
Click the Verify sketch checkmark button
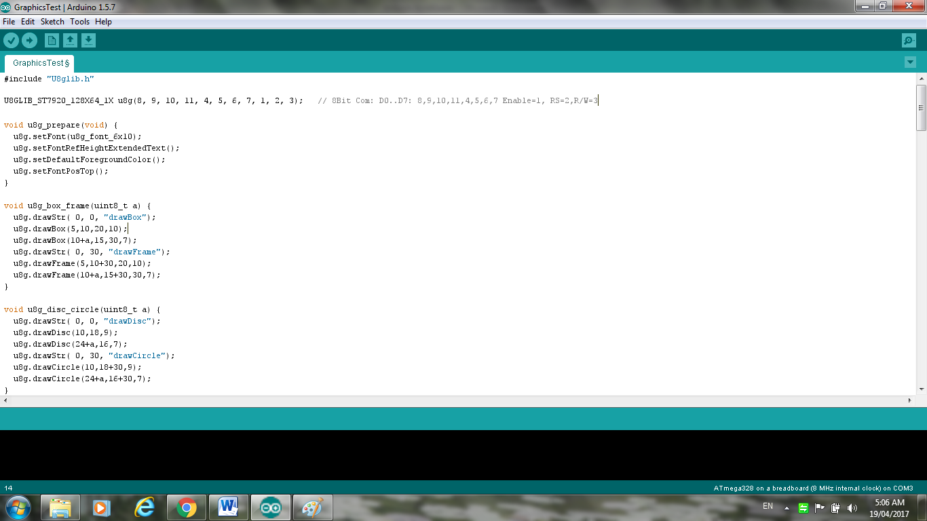(11, 41)
